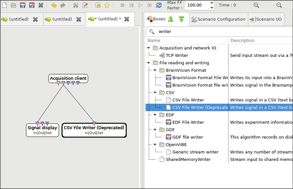Click the Zoom in magnifier icon
This screenshot has height=189, width=293.
click(256, 5)
